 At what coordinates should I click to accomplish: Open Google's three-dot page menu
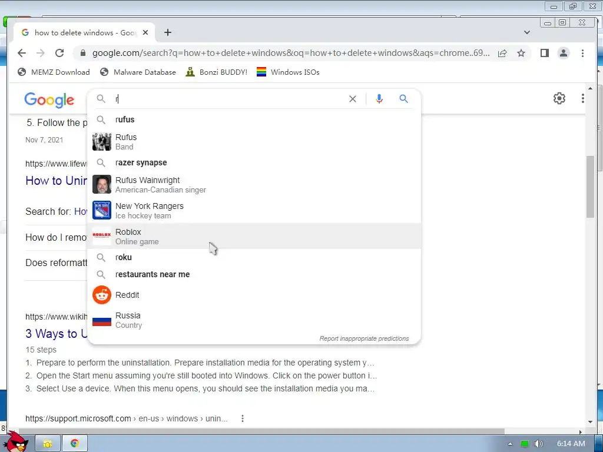(x=582, y=98)
